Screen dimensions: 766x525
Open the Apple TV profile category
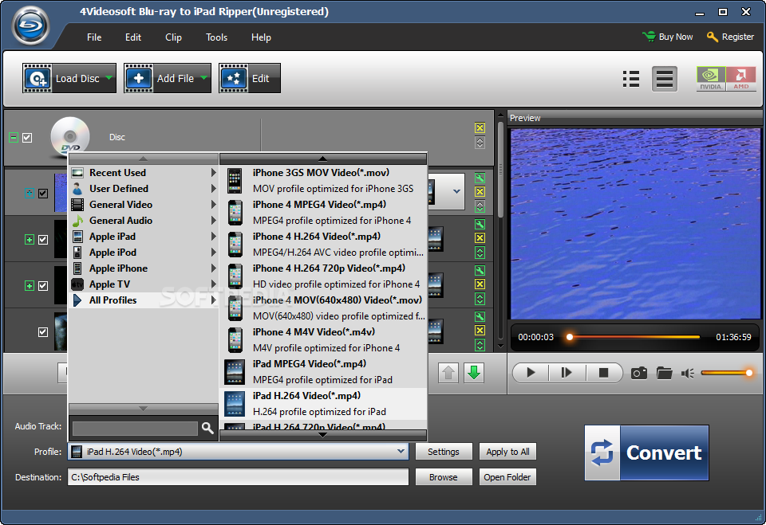pyautogui.click(x=144, y=284)
